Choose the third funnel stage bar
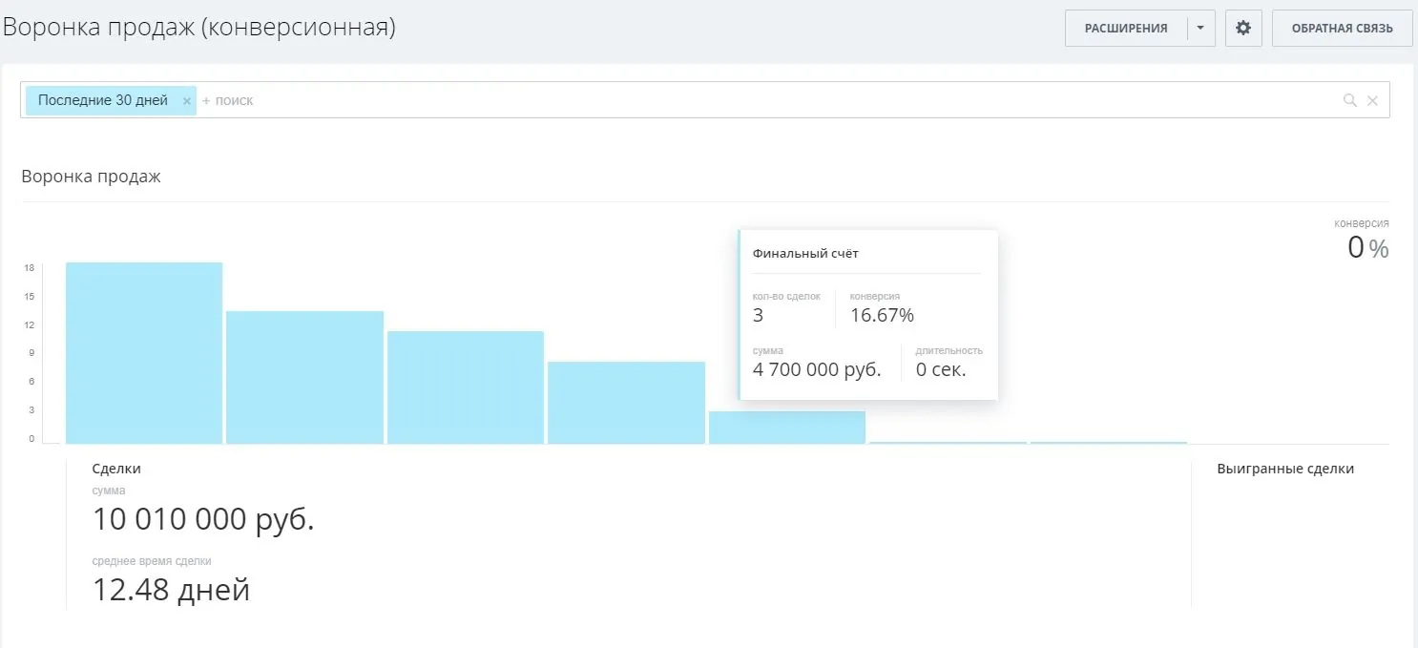Image resolution: width=1418 pixels, height=648 pixels. [x=466, y=387]
